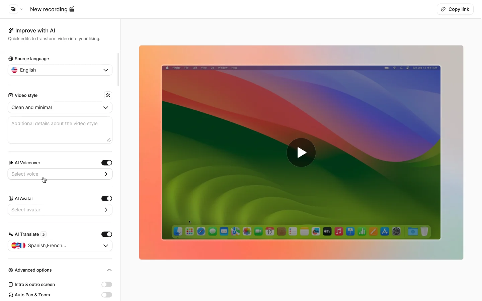Click the "3" badge beside AI Translate
Viewport: 482px width, 301px height.
click(44, 234)
